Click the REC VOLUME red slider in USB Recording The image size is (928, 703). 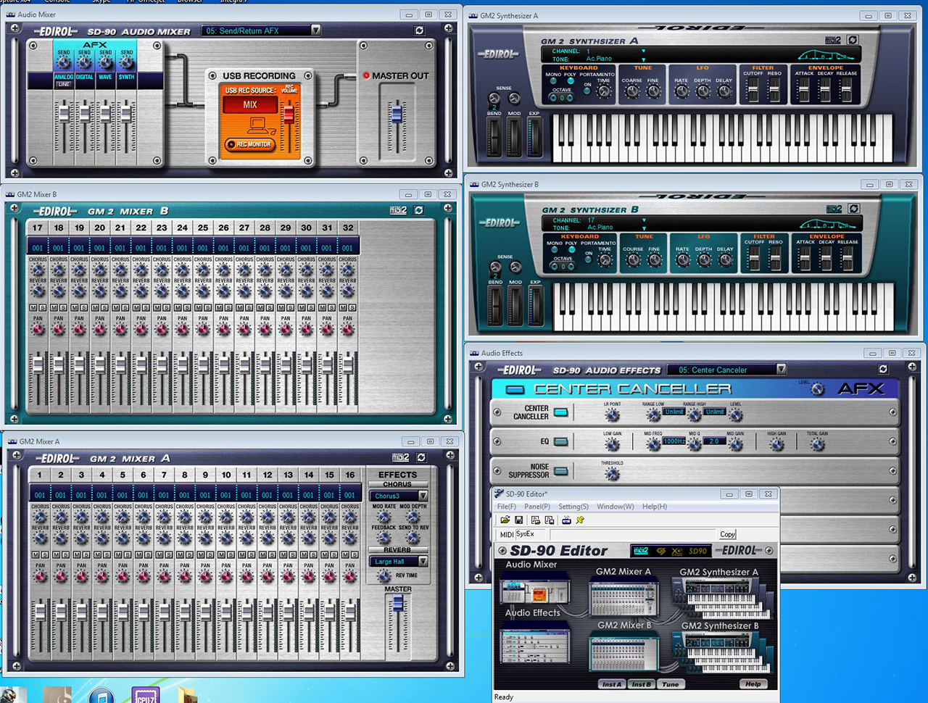pos(288,115)
